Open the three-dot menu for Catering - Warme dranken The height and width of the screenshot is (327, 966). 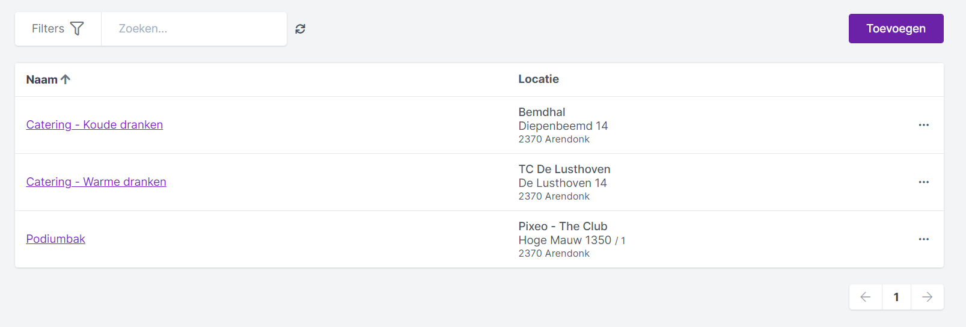pyautogui.click(x=924, y=182)
